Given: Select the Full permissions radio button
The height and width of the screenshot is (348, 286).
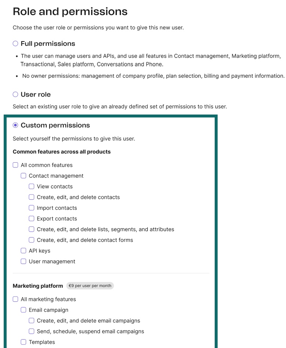Looking at the screenshot, I should pyautogui.click(x=15, y=43).
